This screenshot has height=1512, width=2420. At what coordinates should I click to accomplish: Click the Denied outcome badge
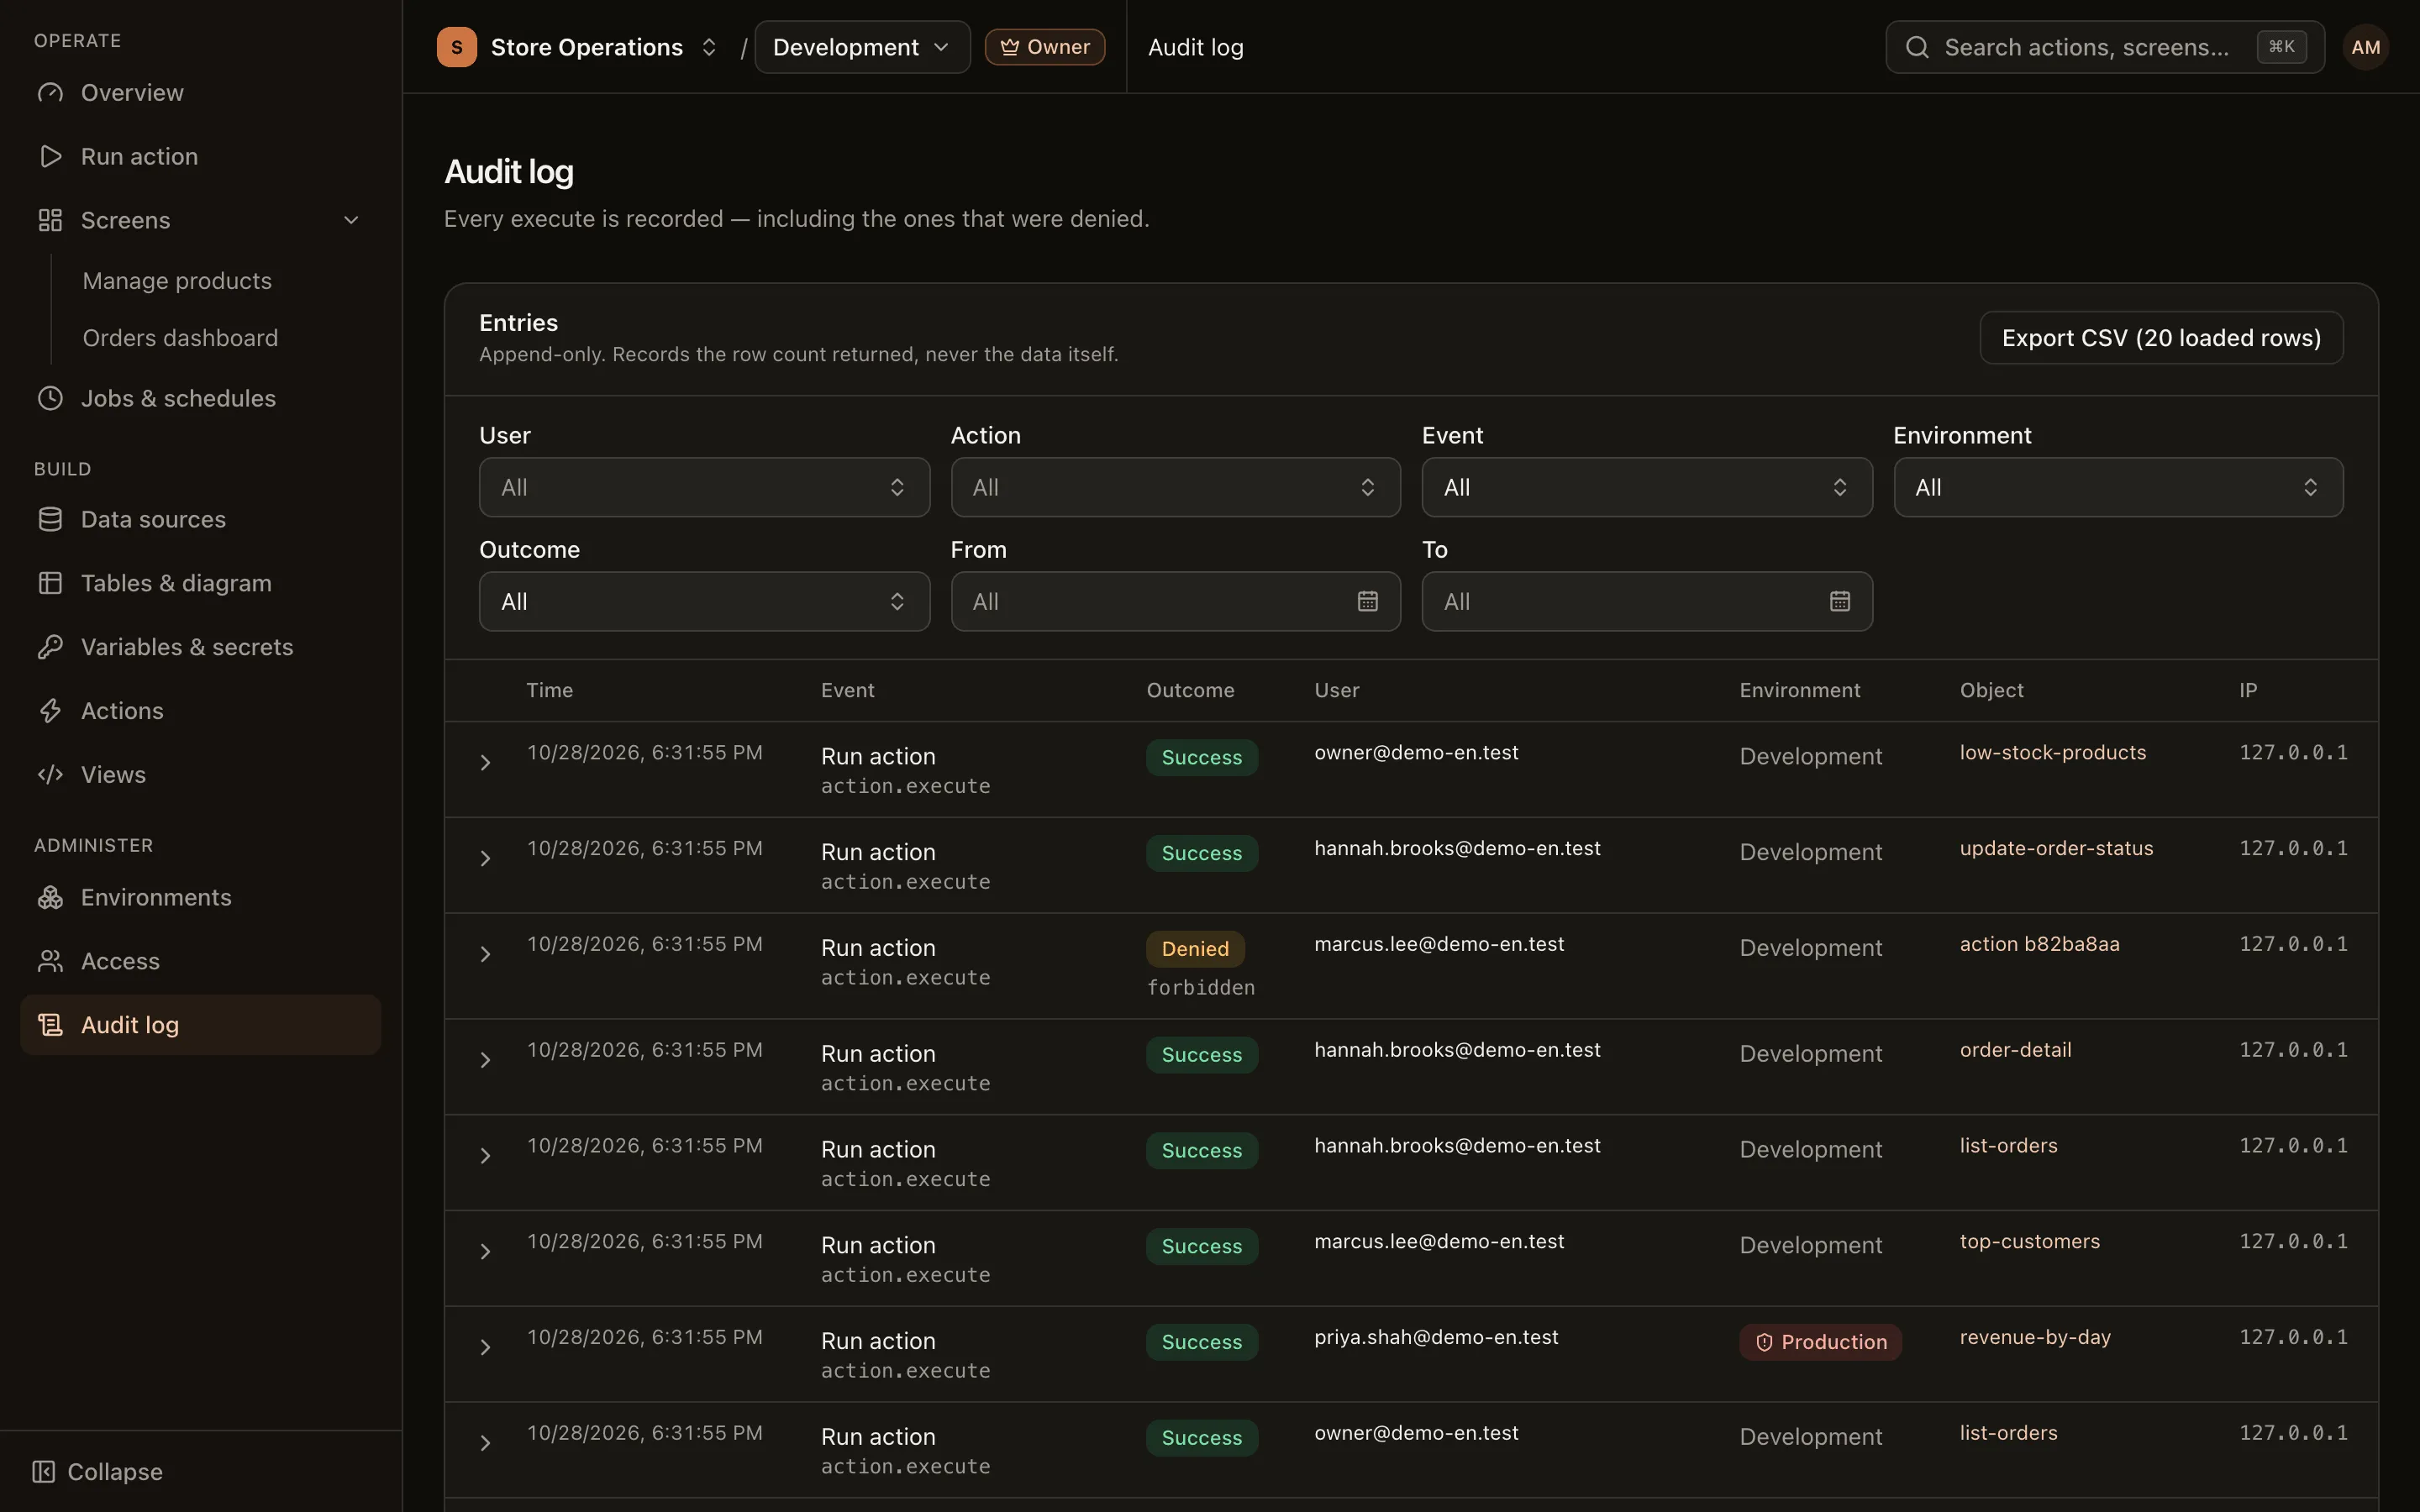(x=1195, y=949)
